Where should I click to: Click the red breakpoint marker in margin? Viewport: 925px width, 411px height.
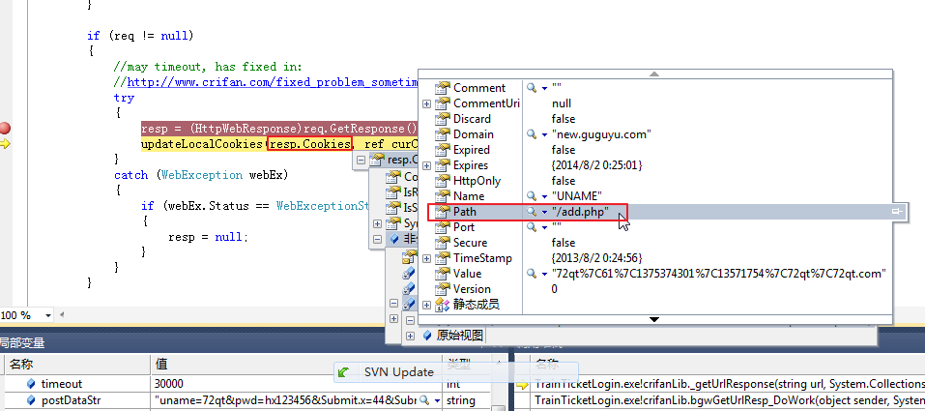pyautogui.click(x=5, y=129)
